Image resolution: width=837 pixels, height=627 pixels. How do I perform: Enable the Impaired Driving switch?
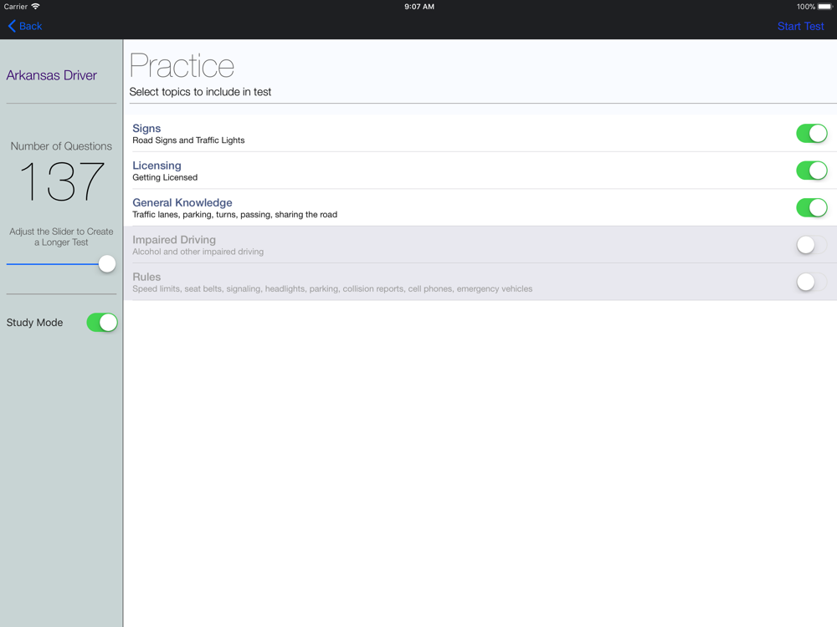pos(811,245)
